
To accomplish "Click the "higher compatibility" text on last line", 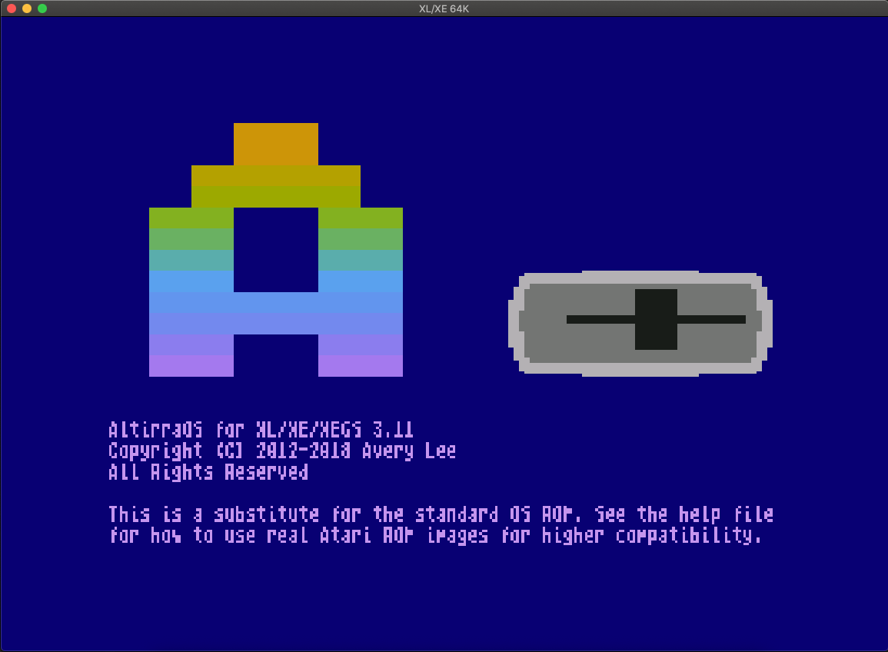I will [x=652, y=535].
